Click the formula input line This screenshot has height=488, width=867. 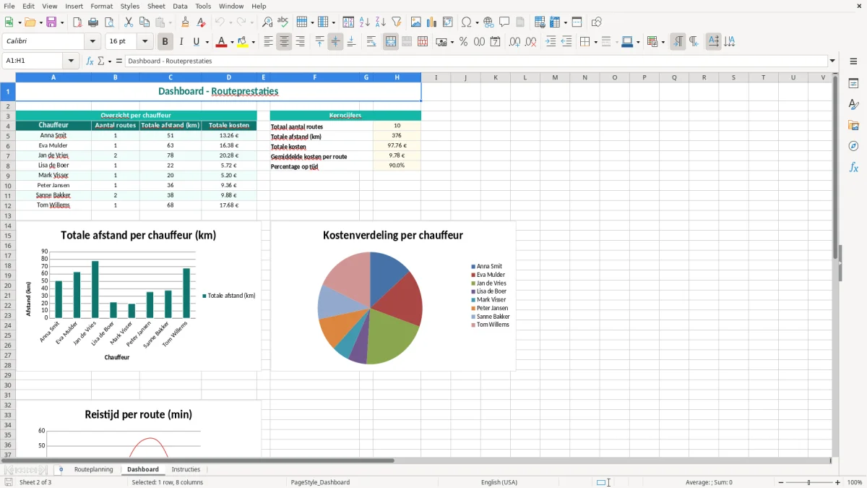476,61
